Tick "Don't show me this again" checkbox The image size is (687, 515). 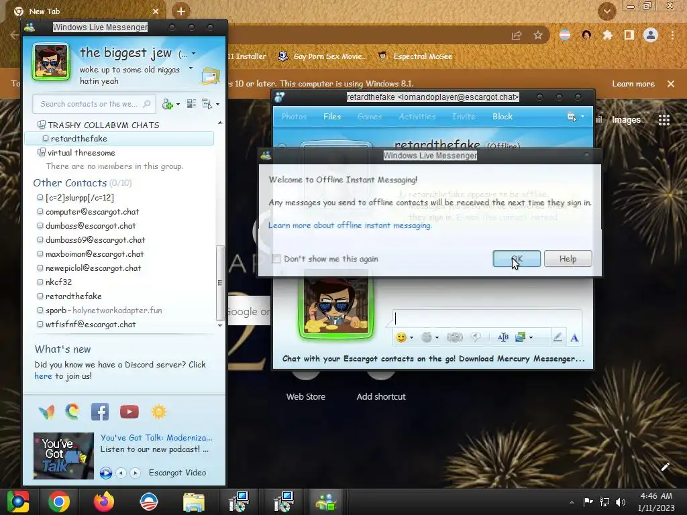coord(276,259)
